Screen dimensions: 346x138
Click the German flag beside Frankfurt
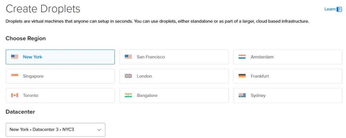point(242,76)
